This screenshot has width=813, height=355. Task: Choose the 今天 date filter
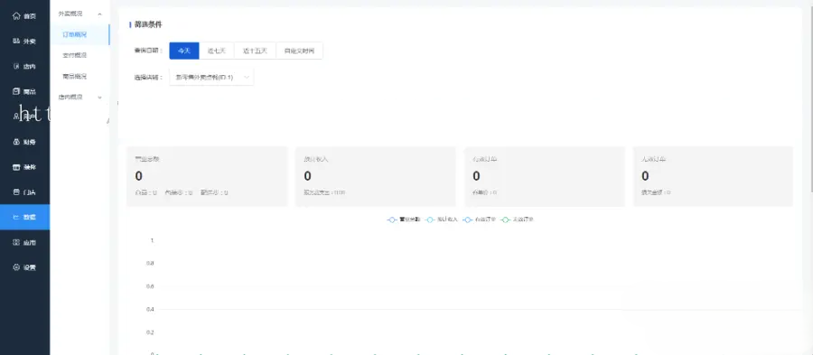point(184,51)
